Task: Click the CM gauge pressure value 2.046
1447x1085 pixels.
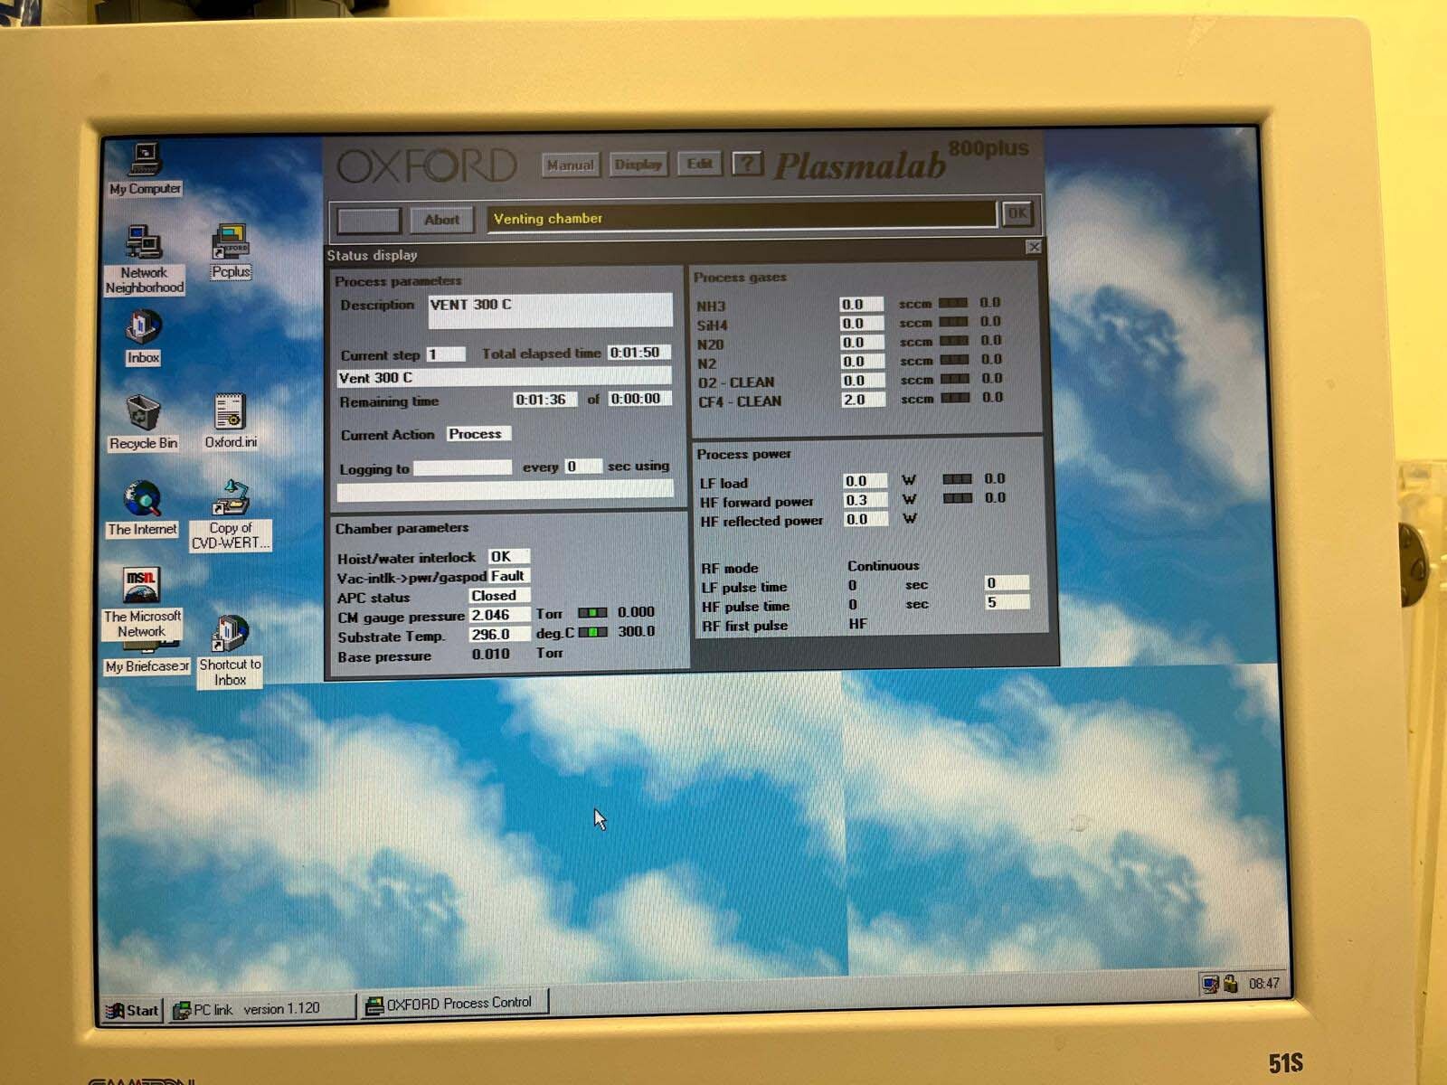Action: tap(499, 615)
